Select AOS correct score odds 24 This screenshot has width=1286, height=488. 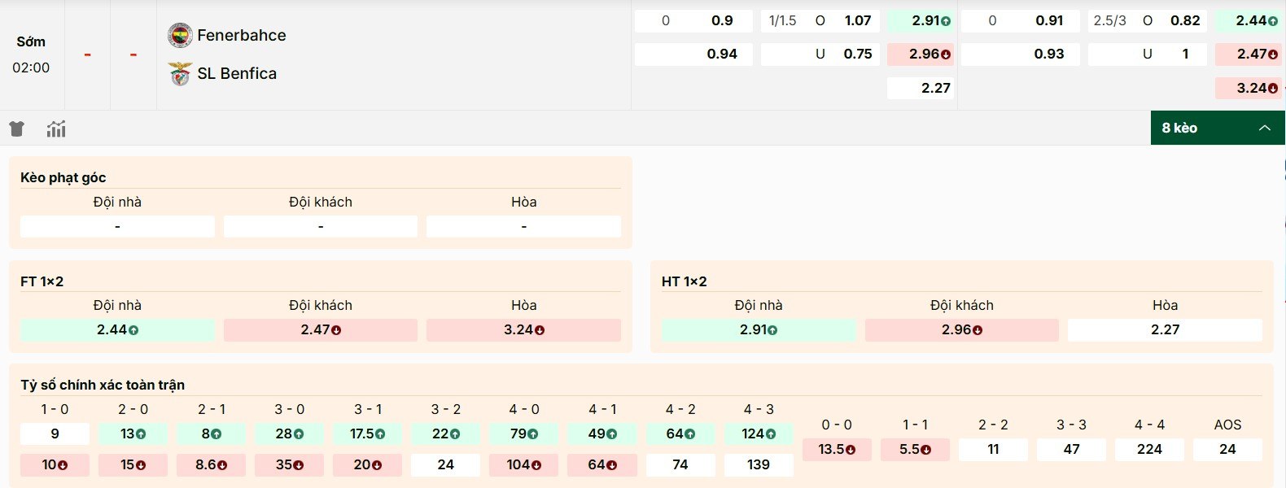pos(1227,449)
